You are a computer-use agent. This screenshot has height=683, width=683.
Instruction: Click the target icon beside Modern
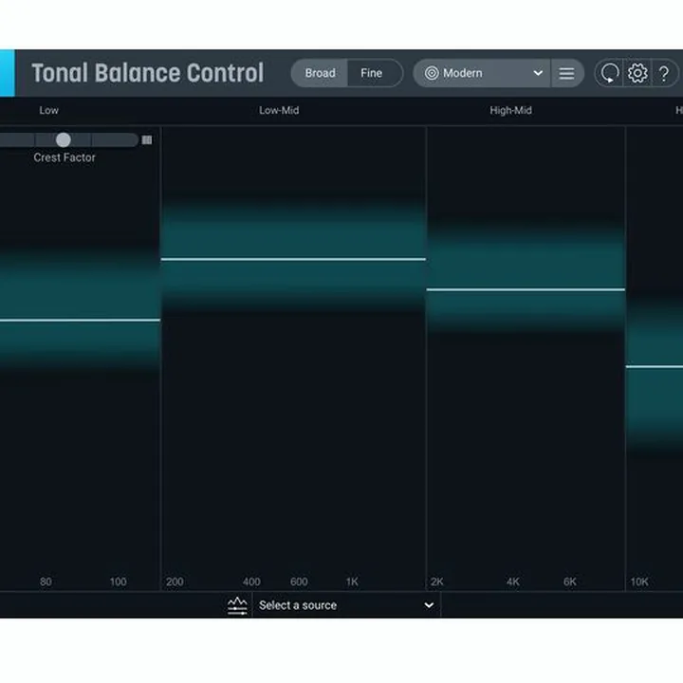point(432,73)
